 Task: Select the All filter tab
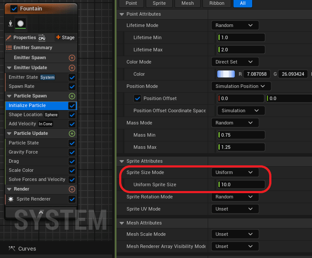[243, 3]
